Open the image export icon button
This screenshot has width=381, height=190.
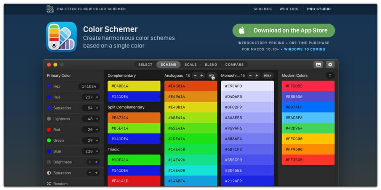(318, 65)
